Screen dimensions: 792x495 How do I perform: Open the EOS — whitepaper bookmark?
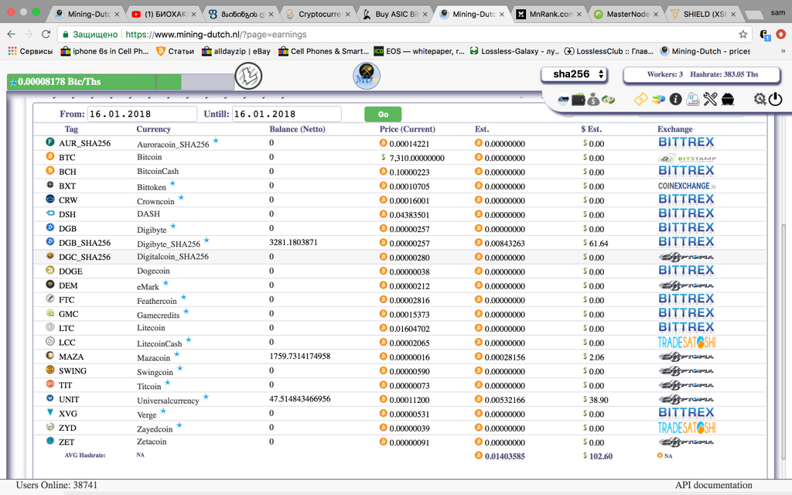pos(418,51)
